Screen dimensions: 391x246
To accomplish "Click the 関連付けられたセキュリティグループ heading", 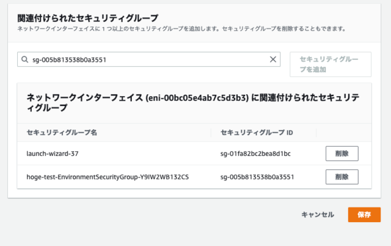I will pyautogui.click(x=88, y=18).
